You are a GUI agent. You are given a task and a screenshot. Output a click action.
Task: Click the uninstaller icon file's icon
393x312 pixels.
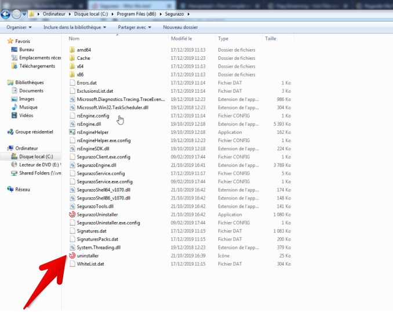point(72,256)
